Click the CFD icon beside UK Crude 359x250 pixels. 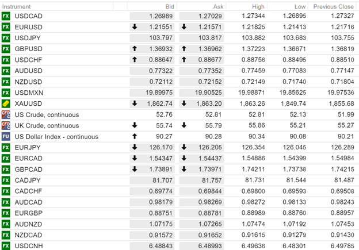[6, 125]
